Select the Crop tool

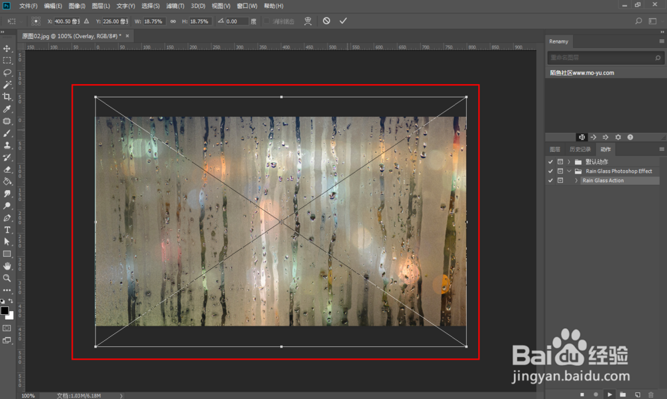click(x=7, y=97)
